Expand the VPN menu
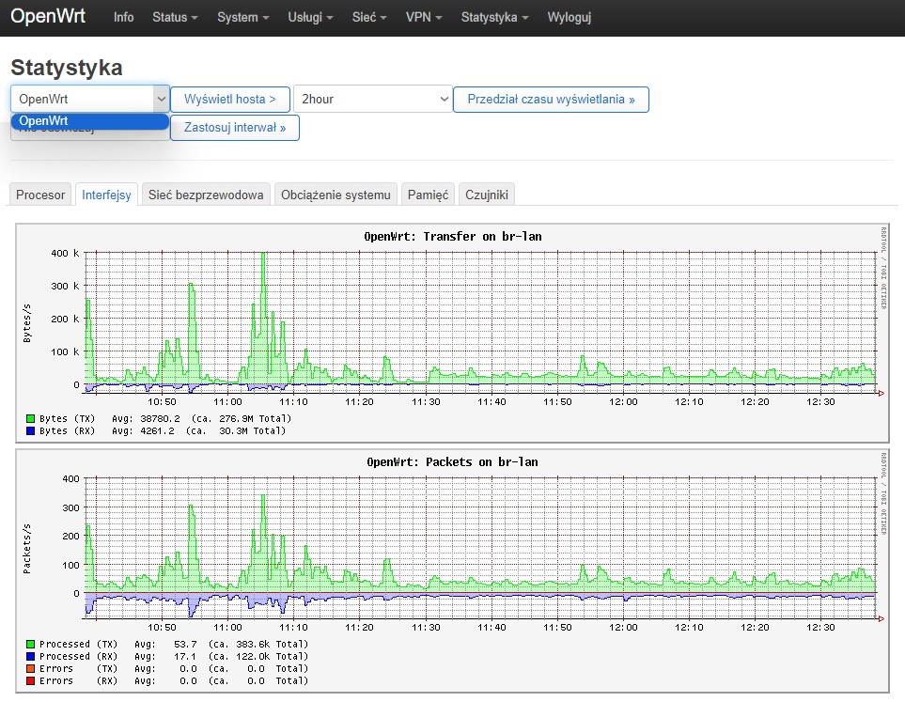The height and width of the screenshot is (702, 905). 424,17
